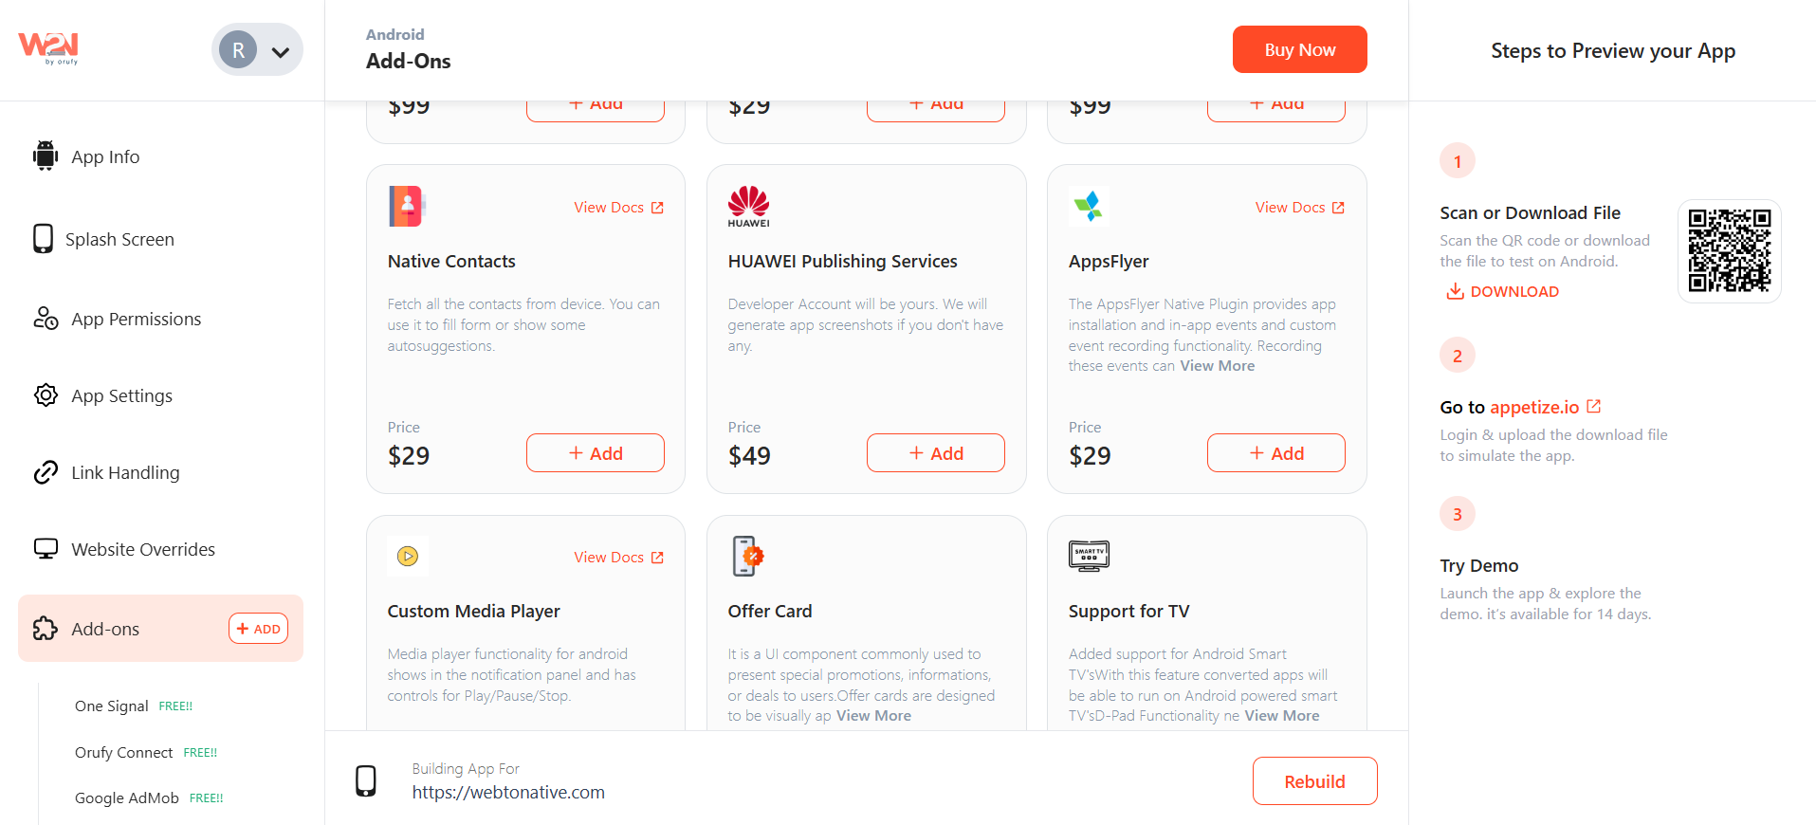
Task: Select the App Permissions icon
Action: (46, 319)
